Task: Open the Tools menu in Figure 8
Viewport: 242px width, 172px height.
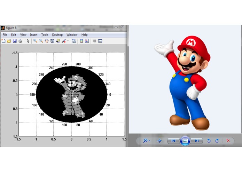Action: pos(45,35)
